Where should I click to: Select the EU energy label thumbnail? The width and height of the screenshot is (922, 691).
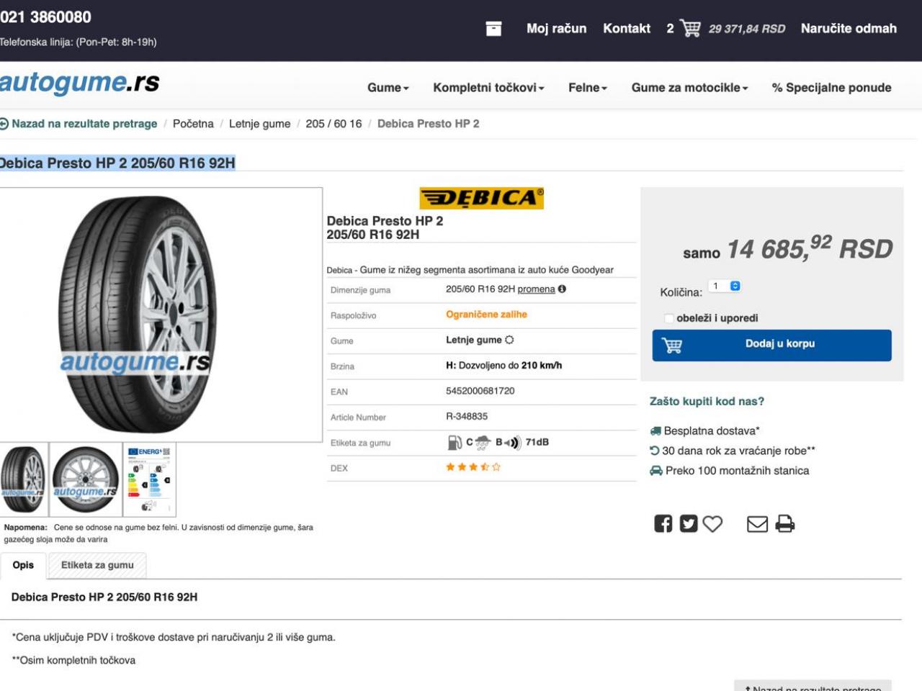tap(149, 479)
